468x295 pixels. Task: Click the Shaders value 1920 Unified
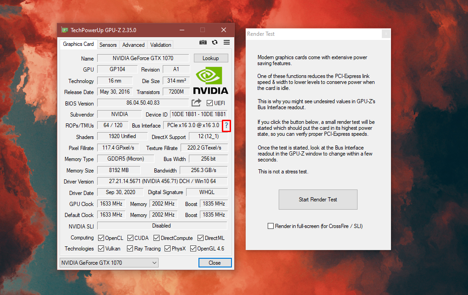point(122,136)
